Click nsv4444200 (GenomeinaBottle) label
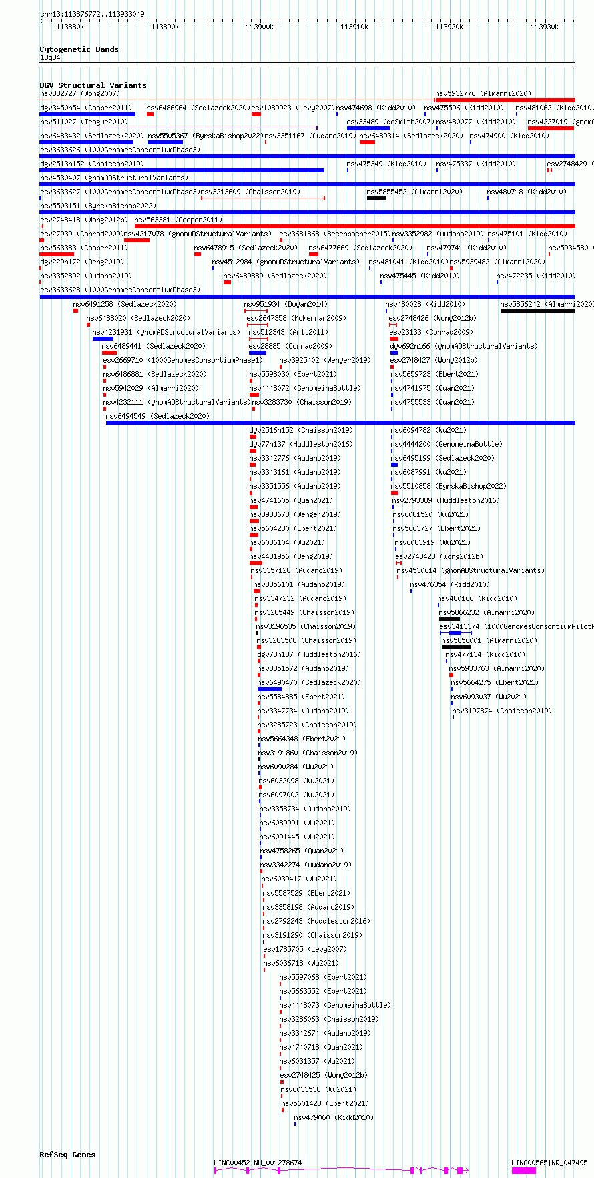The height and width of the screenshot is (1178, 594). coord(447,445)
